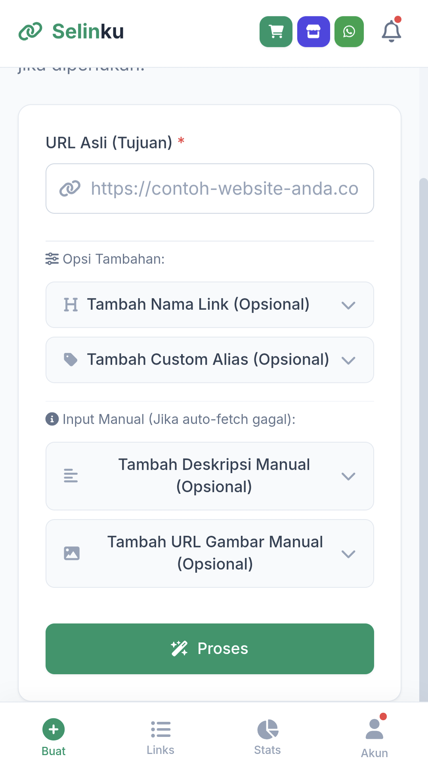Click the Selinku brand name link
The width and height of the screenshot is (428, 773).
[x=88, y=32]
